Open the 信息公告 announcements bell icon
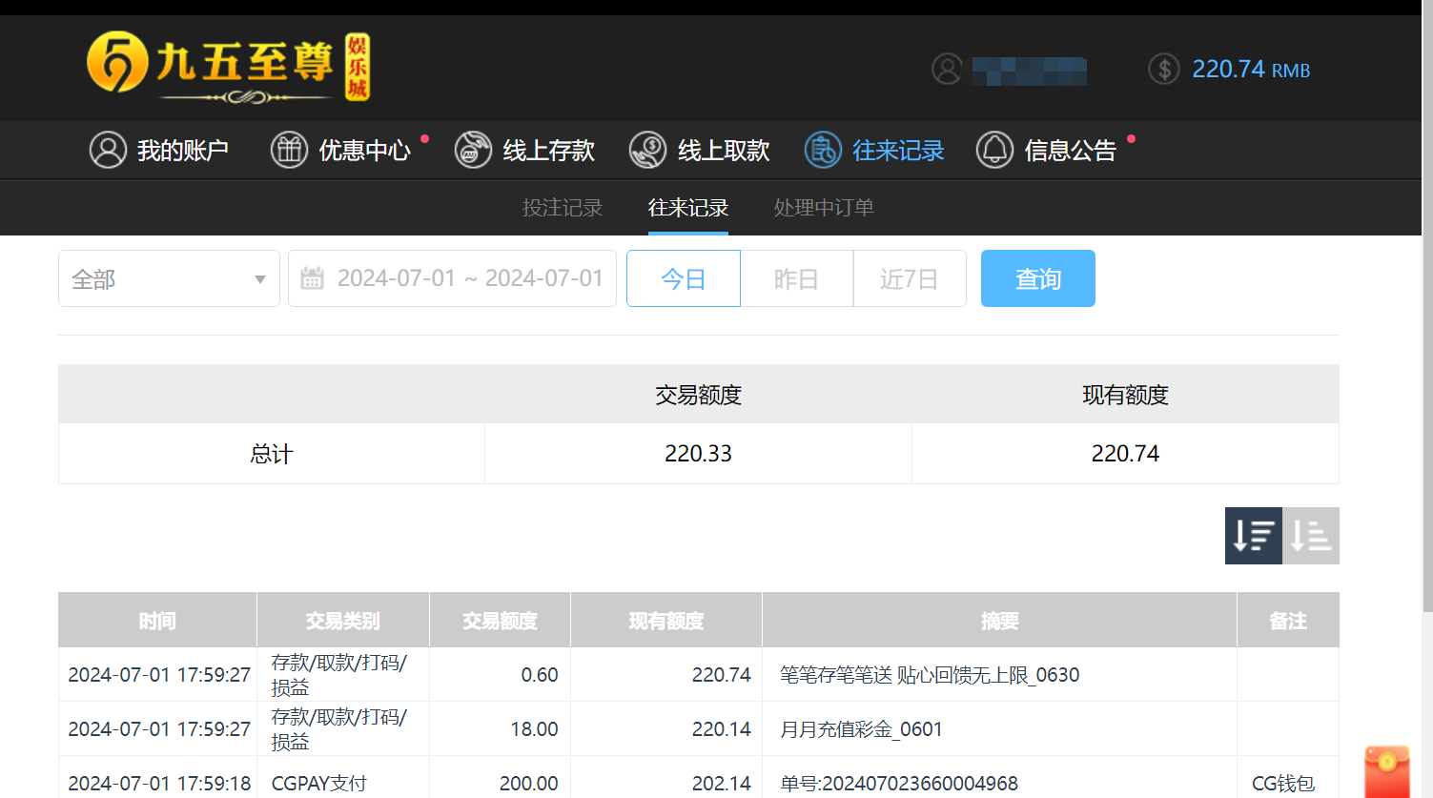The width and height of the screenshot is (1433, 798). 994,150
